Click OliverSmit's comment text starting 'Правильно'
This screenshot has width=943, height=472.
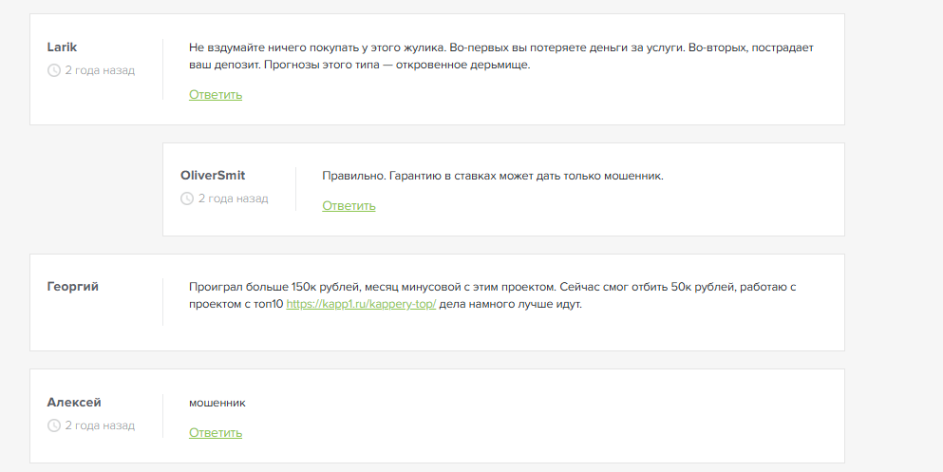[492, 176]
